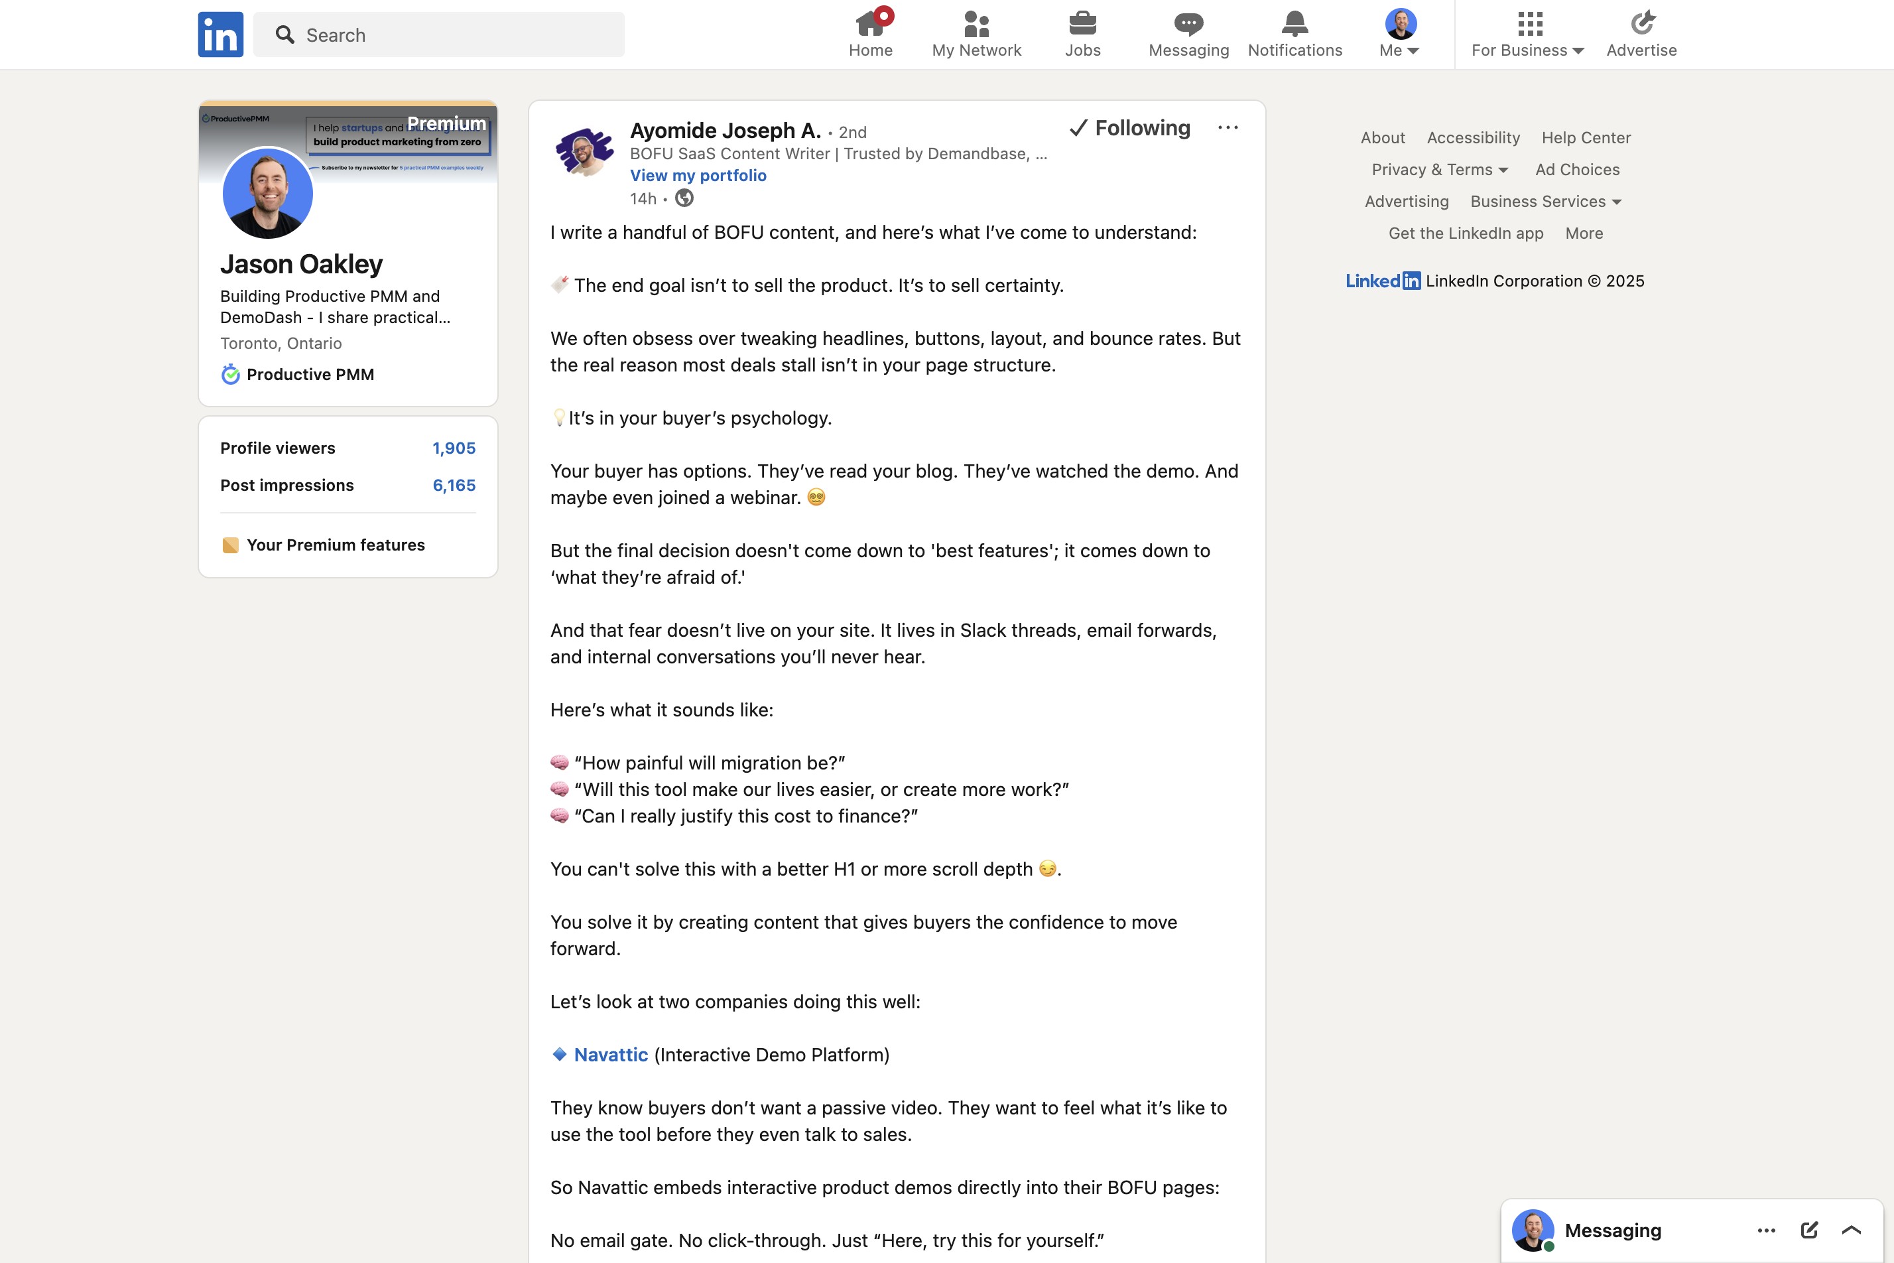Click the For Business grid icon
The width and height of the screenshot is (1894, 1263).
tap(1530, 23)
